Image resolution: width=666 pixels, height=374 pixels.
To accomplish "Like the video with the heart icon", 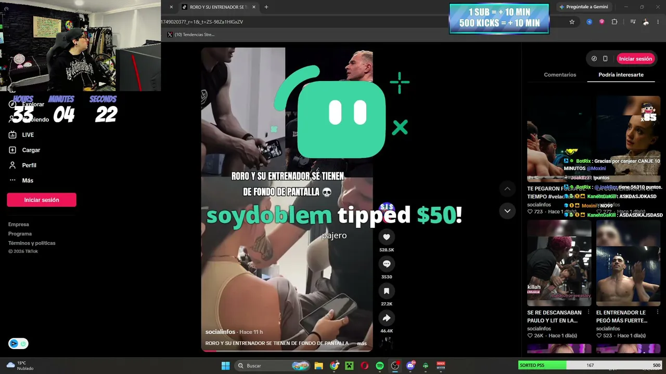I will pos(386,237).
